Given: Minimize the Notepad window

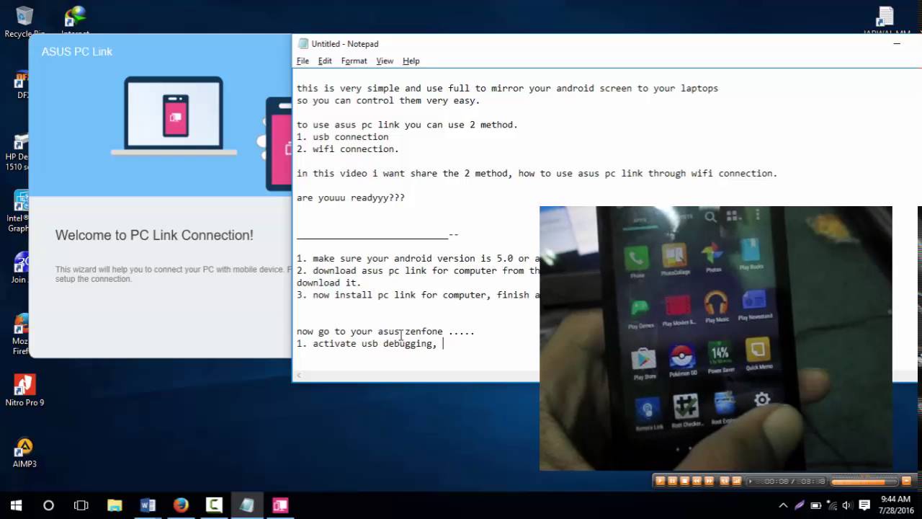Looking at the screenshot, I should (x=897, y=44).
